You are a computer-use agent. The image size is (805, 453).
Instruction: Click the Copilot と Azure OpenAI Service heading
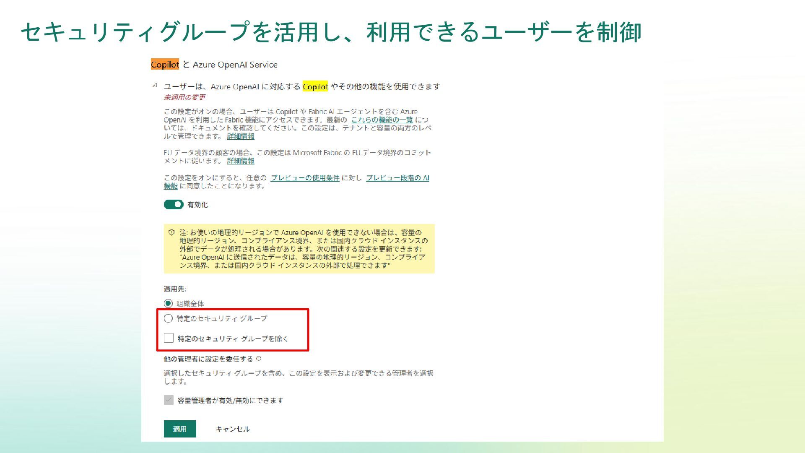[x=214, y=65]
